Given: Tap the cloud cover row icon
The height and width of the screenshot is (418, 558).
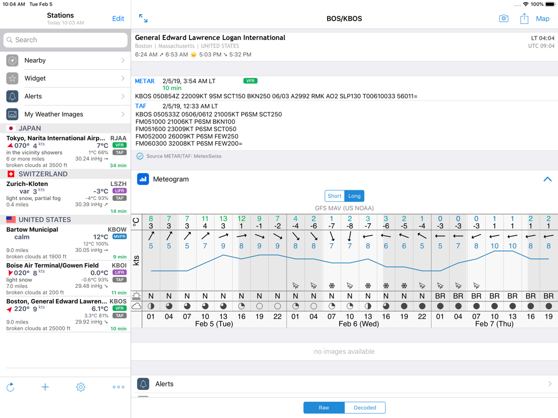Looking at the screenshot, I should [x=136, y=306].
